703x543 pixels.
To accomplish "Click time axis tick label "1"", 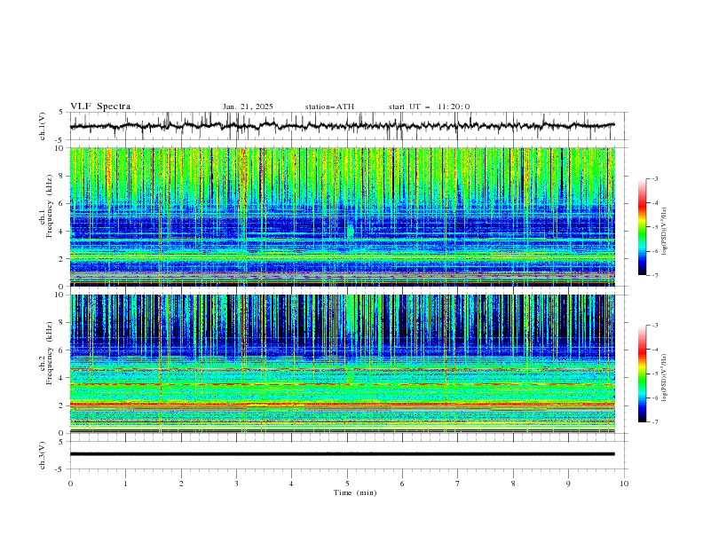I will [125, 484].
